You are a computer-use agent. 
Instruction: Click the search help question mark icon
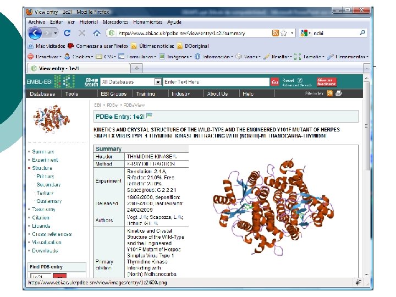(300, 80)
